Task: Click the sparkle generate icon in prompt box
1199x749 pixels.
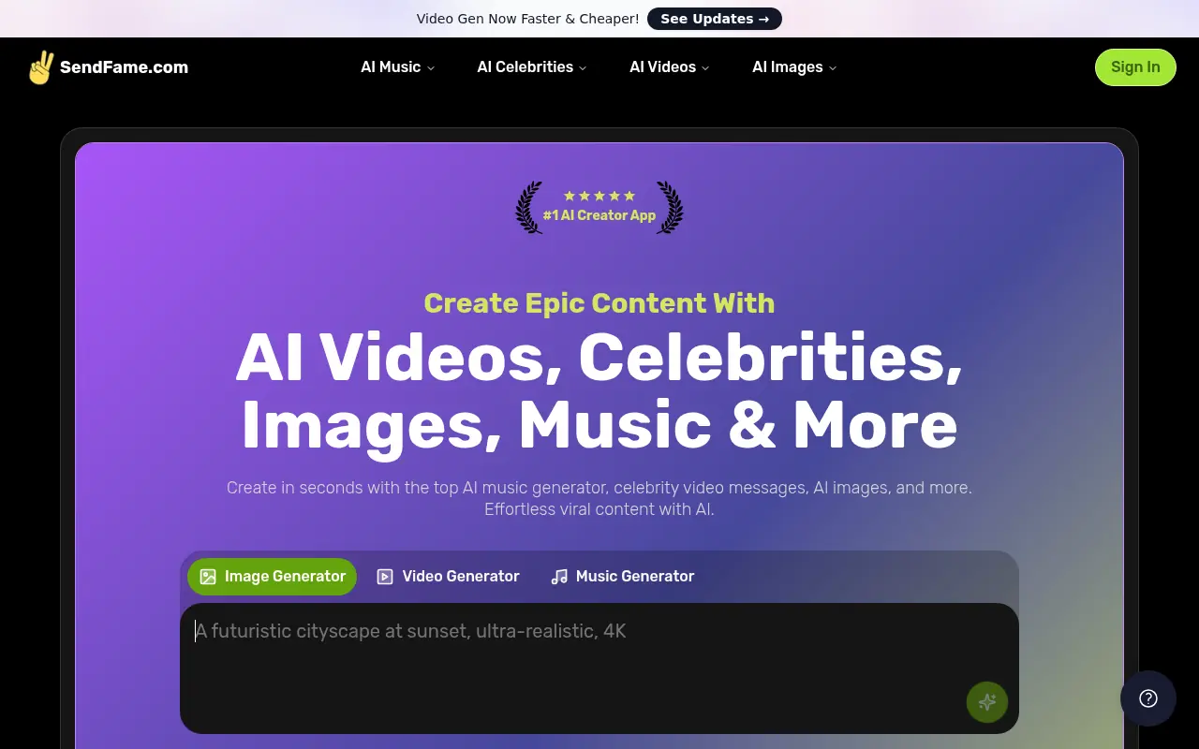Action: [986, 702]
